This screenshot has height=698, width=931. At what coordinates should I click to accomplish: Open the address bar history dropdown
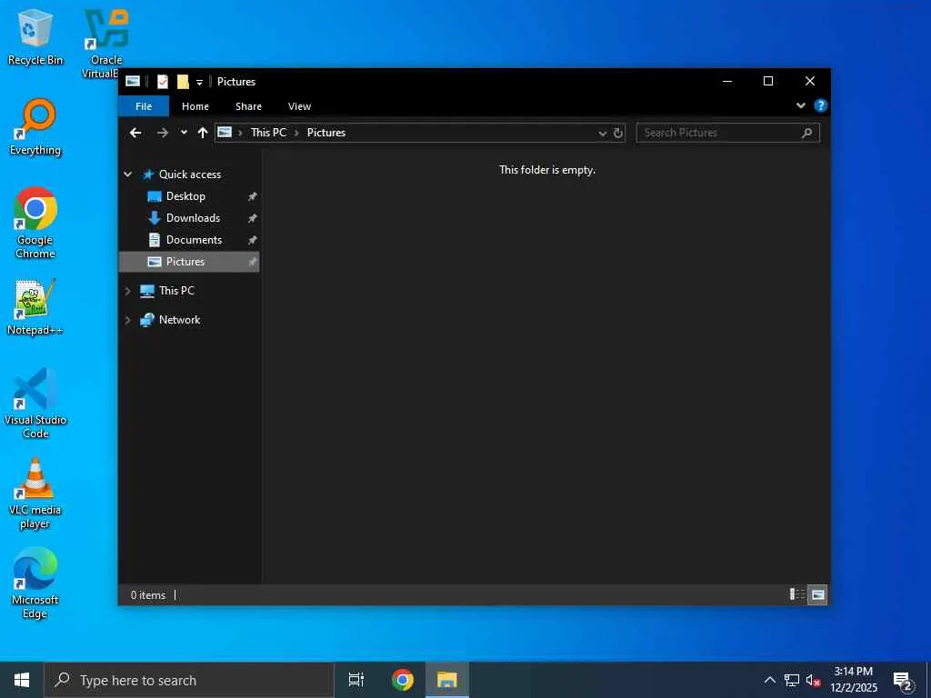pyautogui.click(x=602, y=133)
